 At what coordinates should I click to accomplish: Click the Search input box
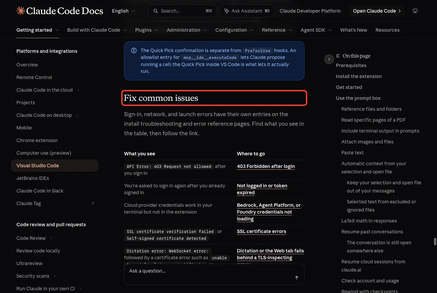[x=182, y=11]
